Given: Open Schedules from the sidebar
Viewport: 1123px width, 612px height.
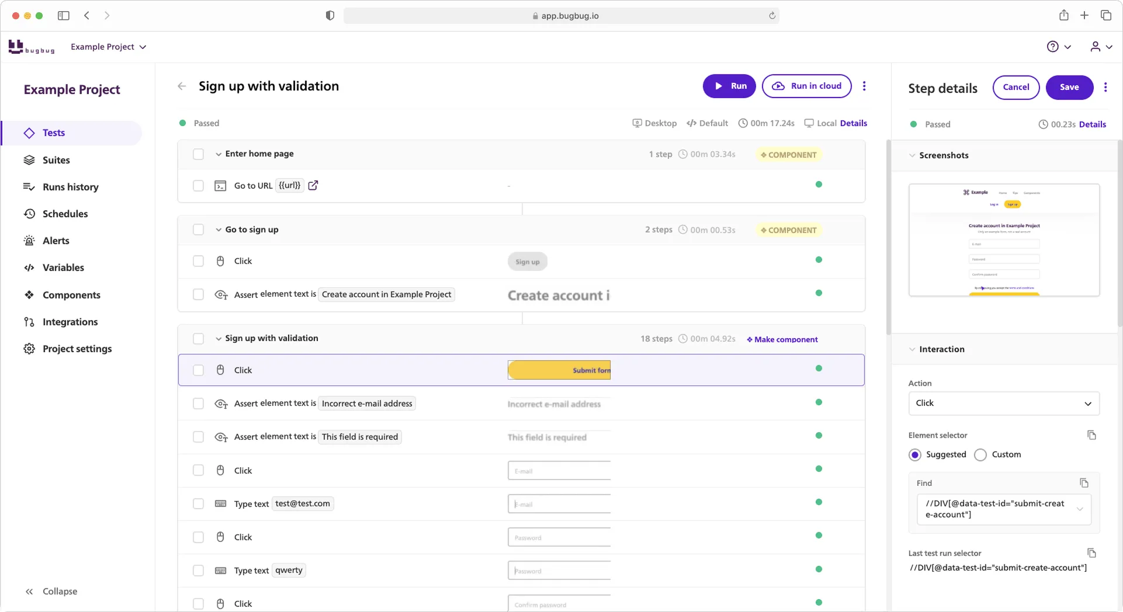Looking at the screenshot, I should click(x=65, y=214).
